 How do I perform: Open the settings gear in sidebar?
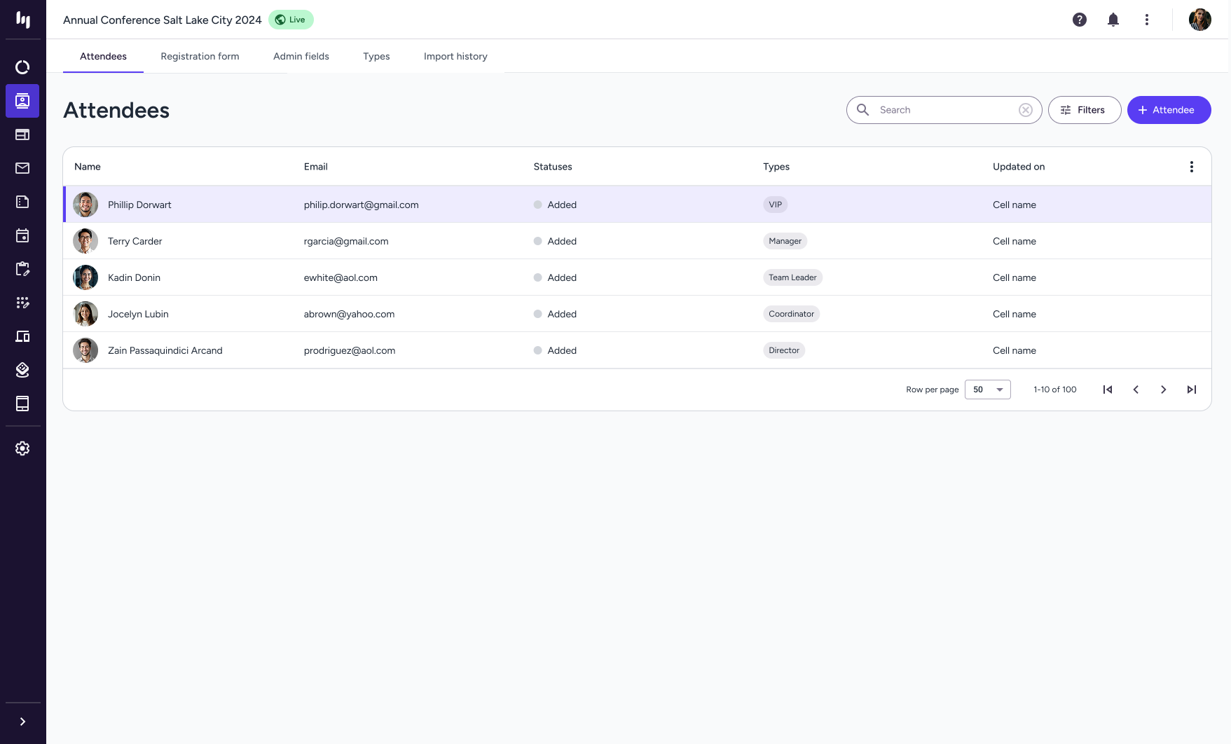(22, 448)
